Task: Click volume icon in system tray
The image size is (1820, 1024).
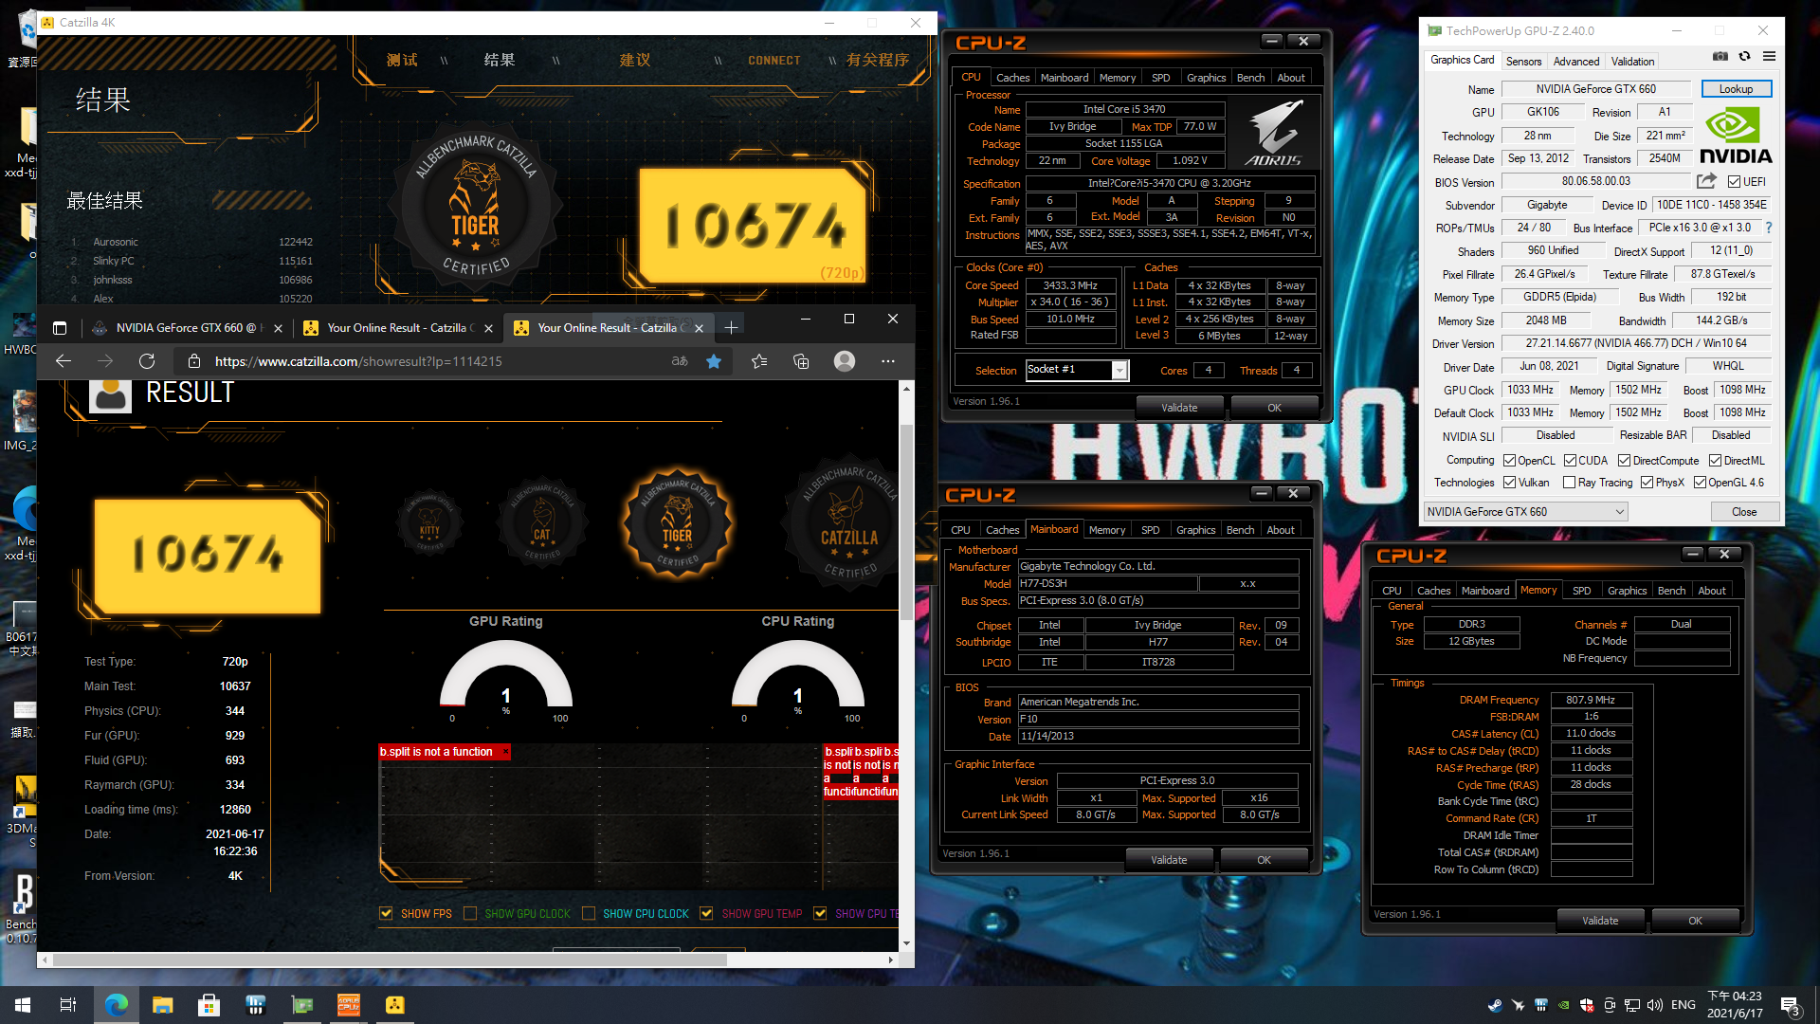Action: click(x=1655, y=1005)
